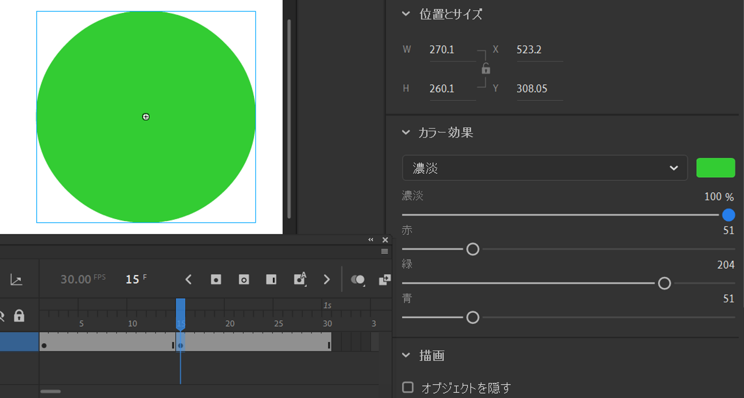744x398 pixels.
Task: Collapse the 位置とサイズ section
Action: pos(406,14)
